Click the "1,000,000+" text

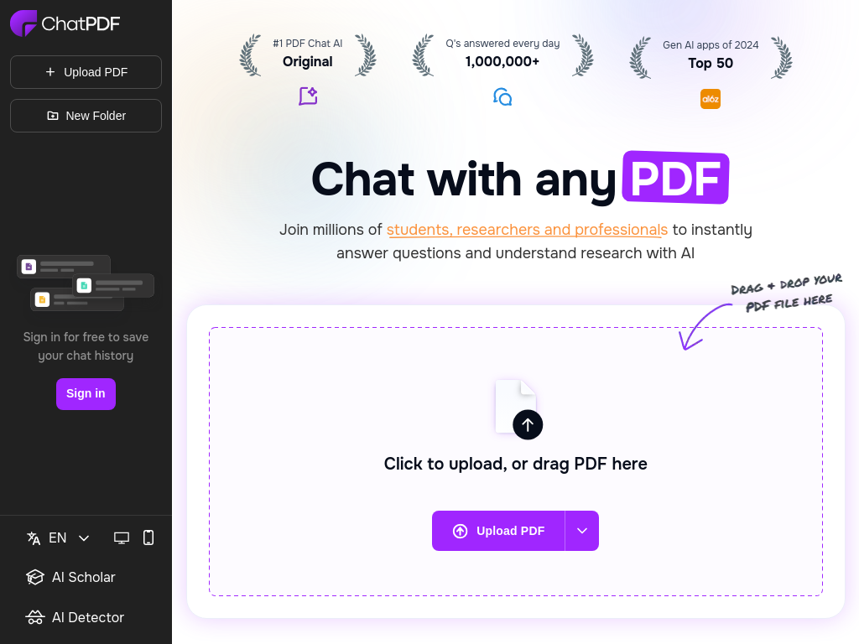click(x=502, y=61)
